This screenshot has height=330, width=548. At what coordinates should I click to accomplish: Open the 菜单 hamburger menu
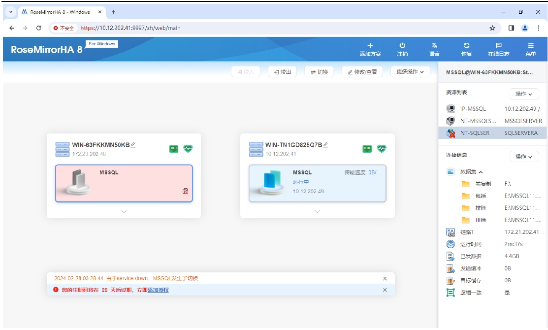click(x=531, y=45)
